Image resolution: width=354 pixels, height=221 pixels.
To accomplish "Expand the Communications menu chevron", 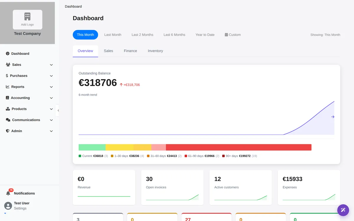I will [x=51, y=120].
